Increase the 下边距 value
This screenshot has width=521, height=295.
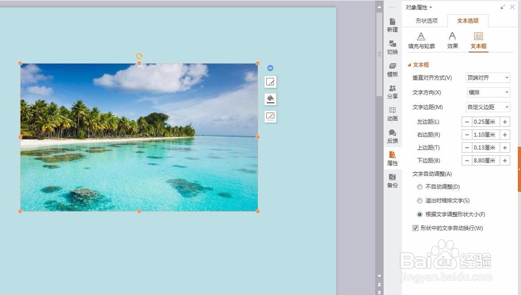coord(505,160)
